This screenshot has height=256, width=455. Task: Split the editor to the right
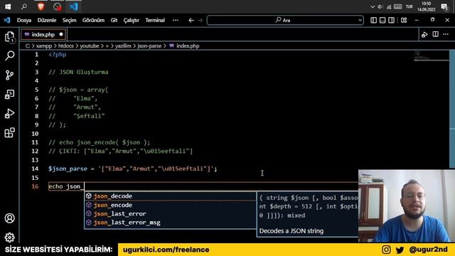coord(435,34)
